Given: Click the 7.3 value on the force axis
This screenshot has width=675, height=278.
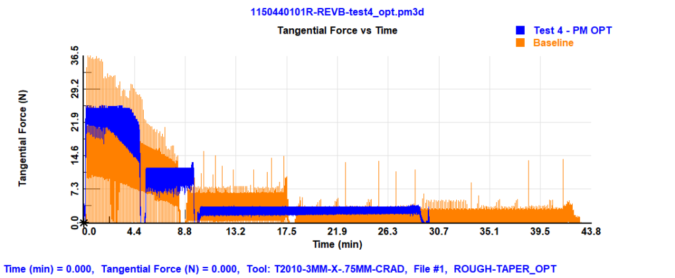Looking at the screenshot, I should [76, 190].
